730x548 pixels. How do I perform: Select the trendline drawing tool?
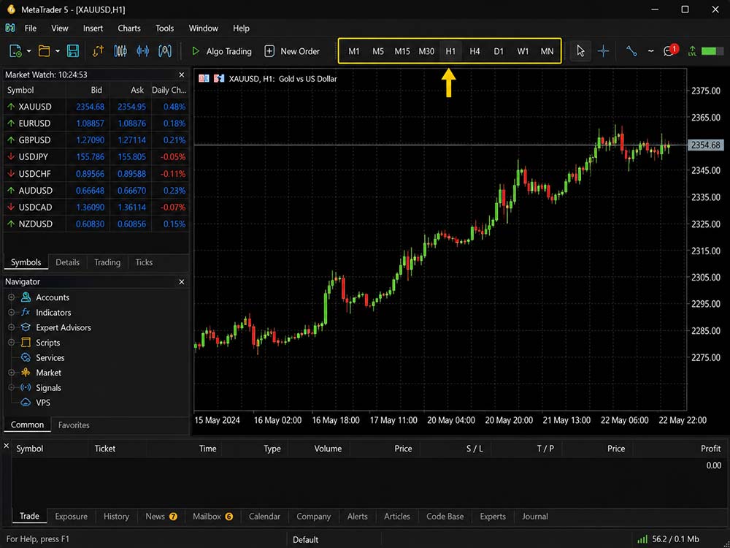[x=631, y=51]
